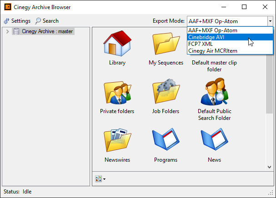276x198 pixels.
Task: Click the Status: Idle text
Action: [x=18, y=192]
